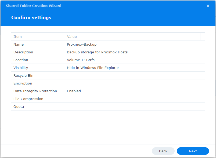Click the Shared Folder Creation Wizard title
This screenshot has height=158, width=216.
(33, 6)
